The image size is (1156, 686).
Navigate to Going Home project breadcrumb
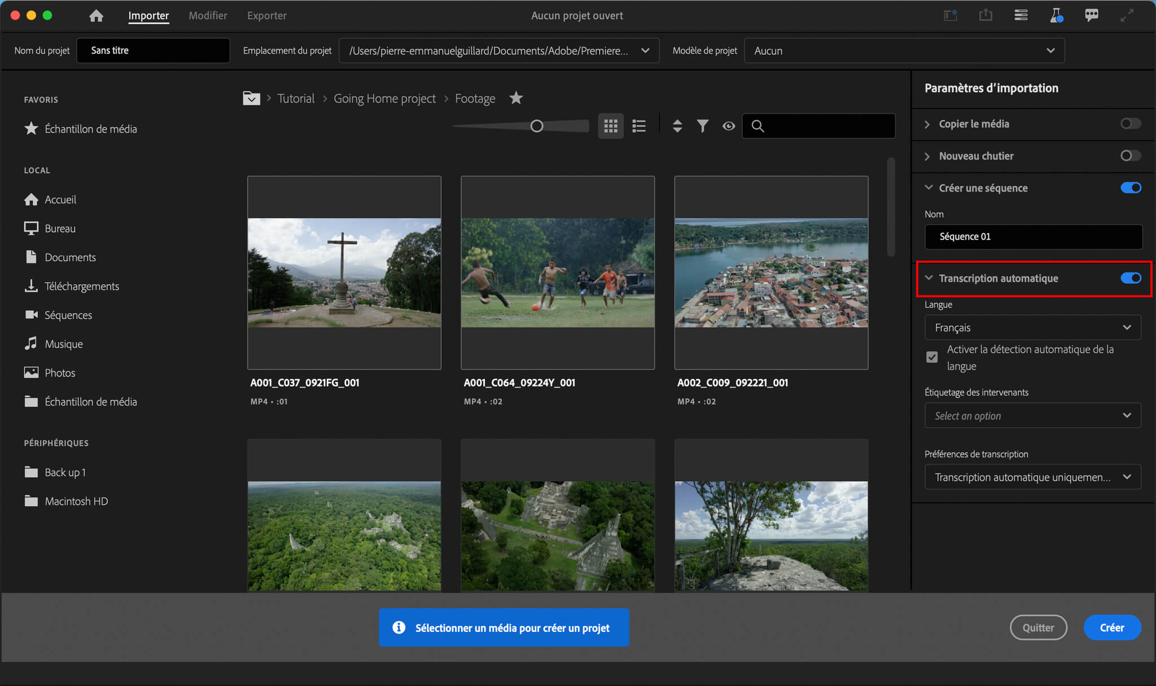384,98
